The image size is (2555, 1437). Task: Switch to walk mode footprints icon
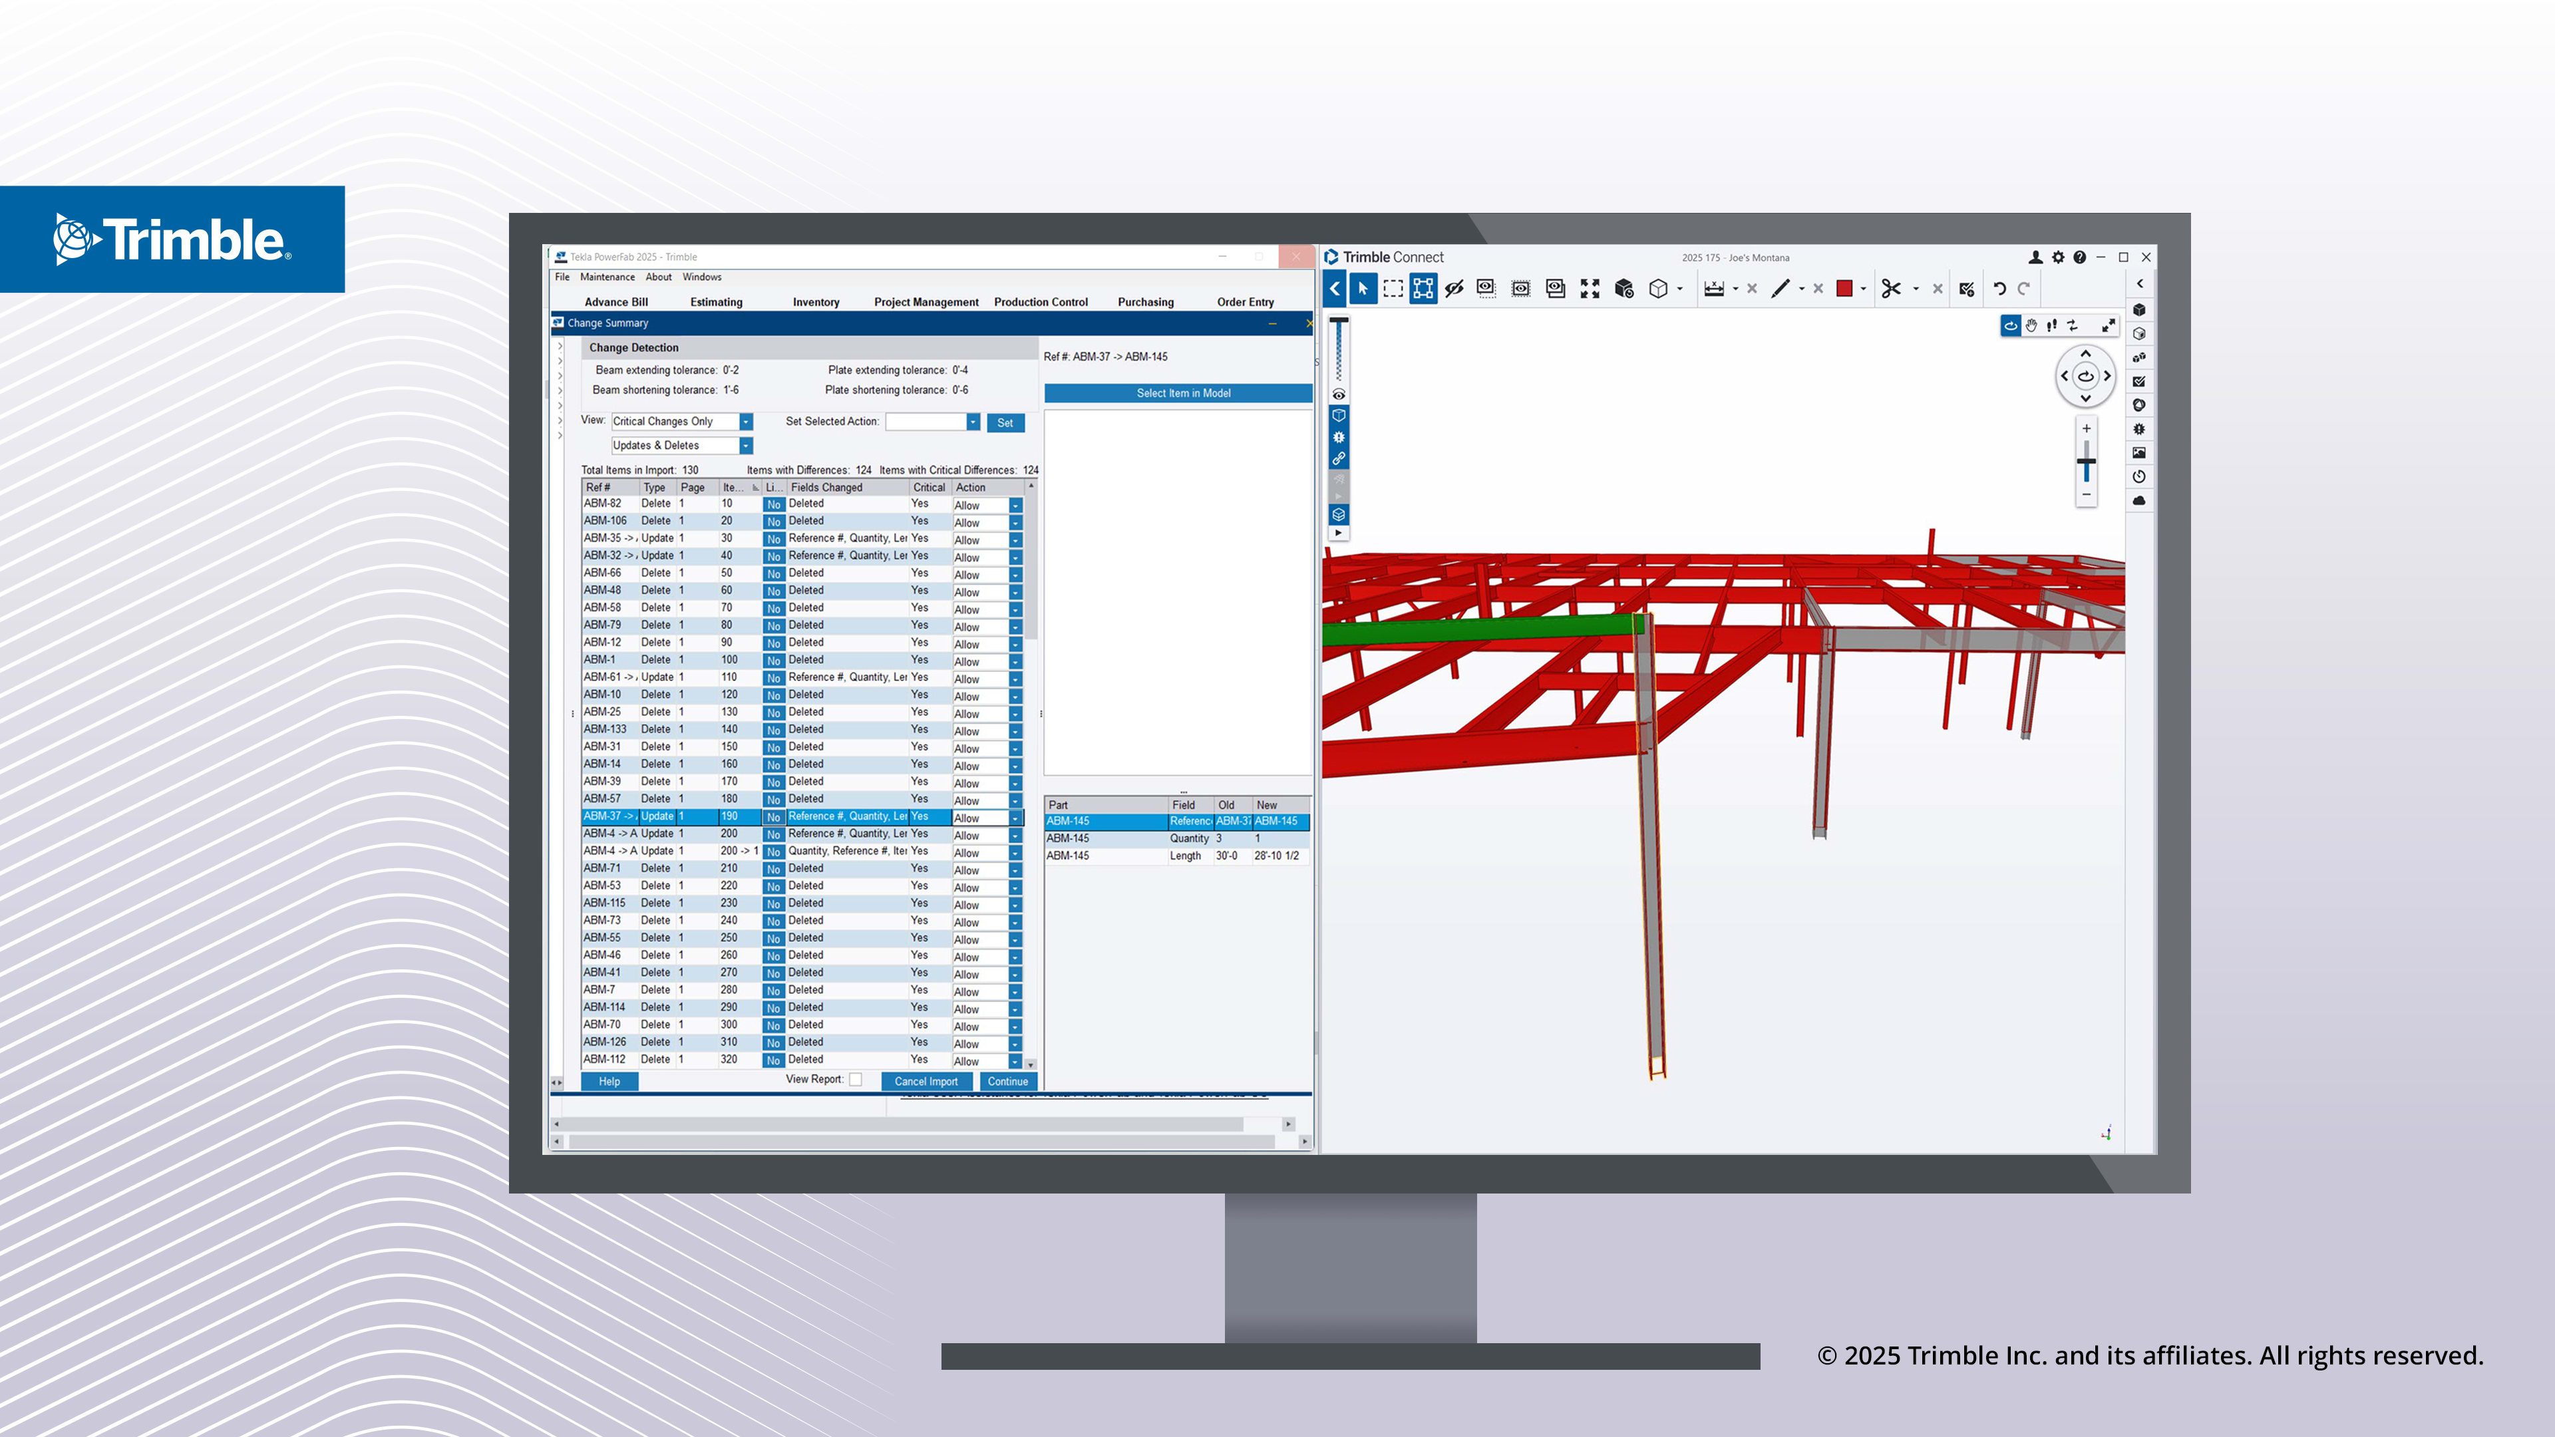(x=2052, y=325)
